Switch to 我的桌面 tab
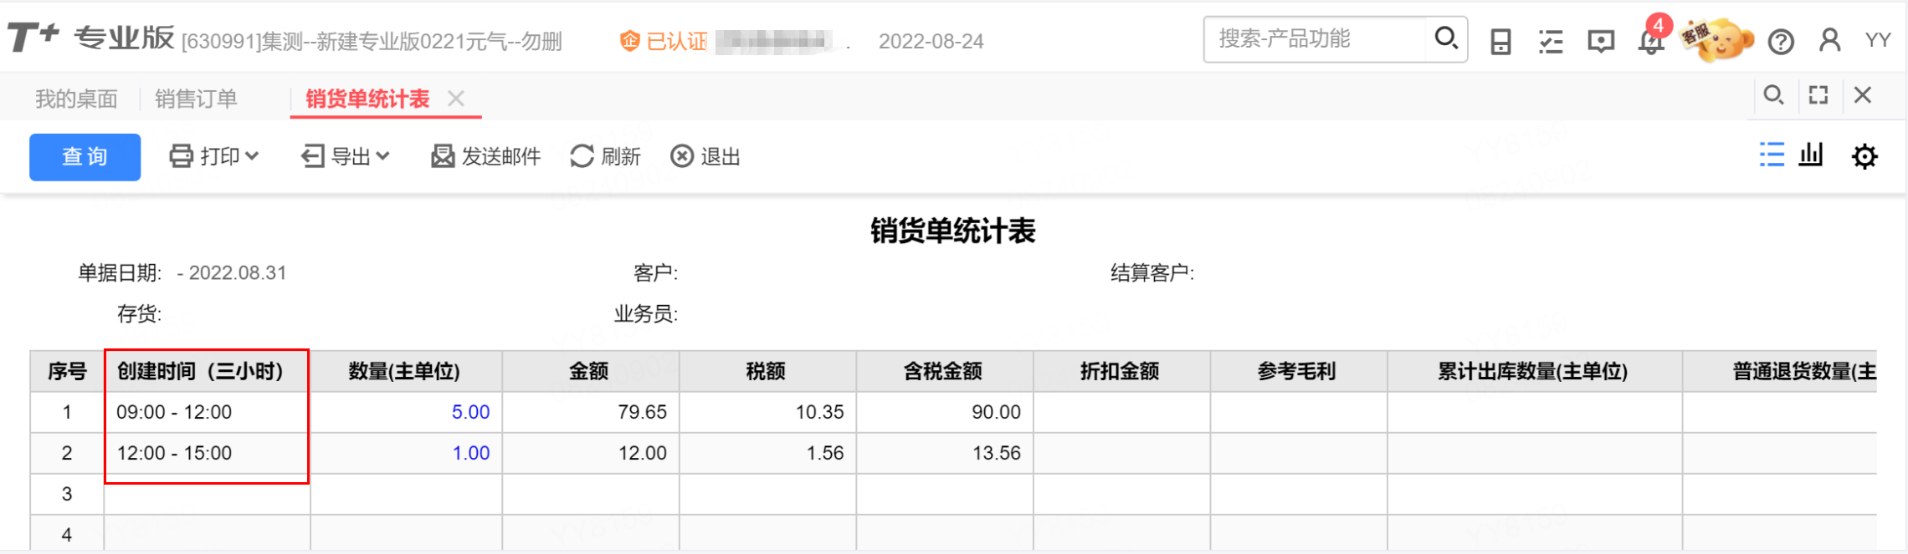 (76, 99)
